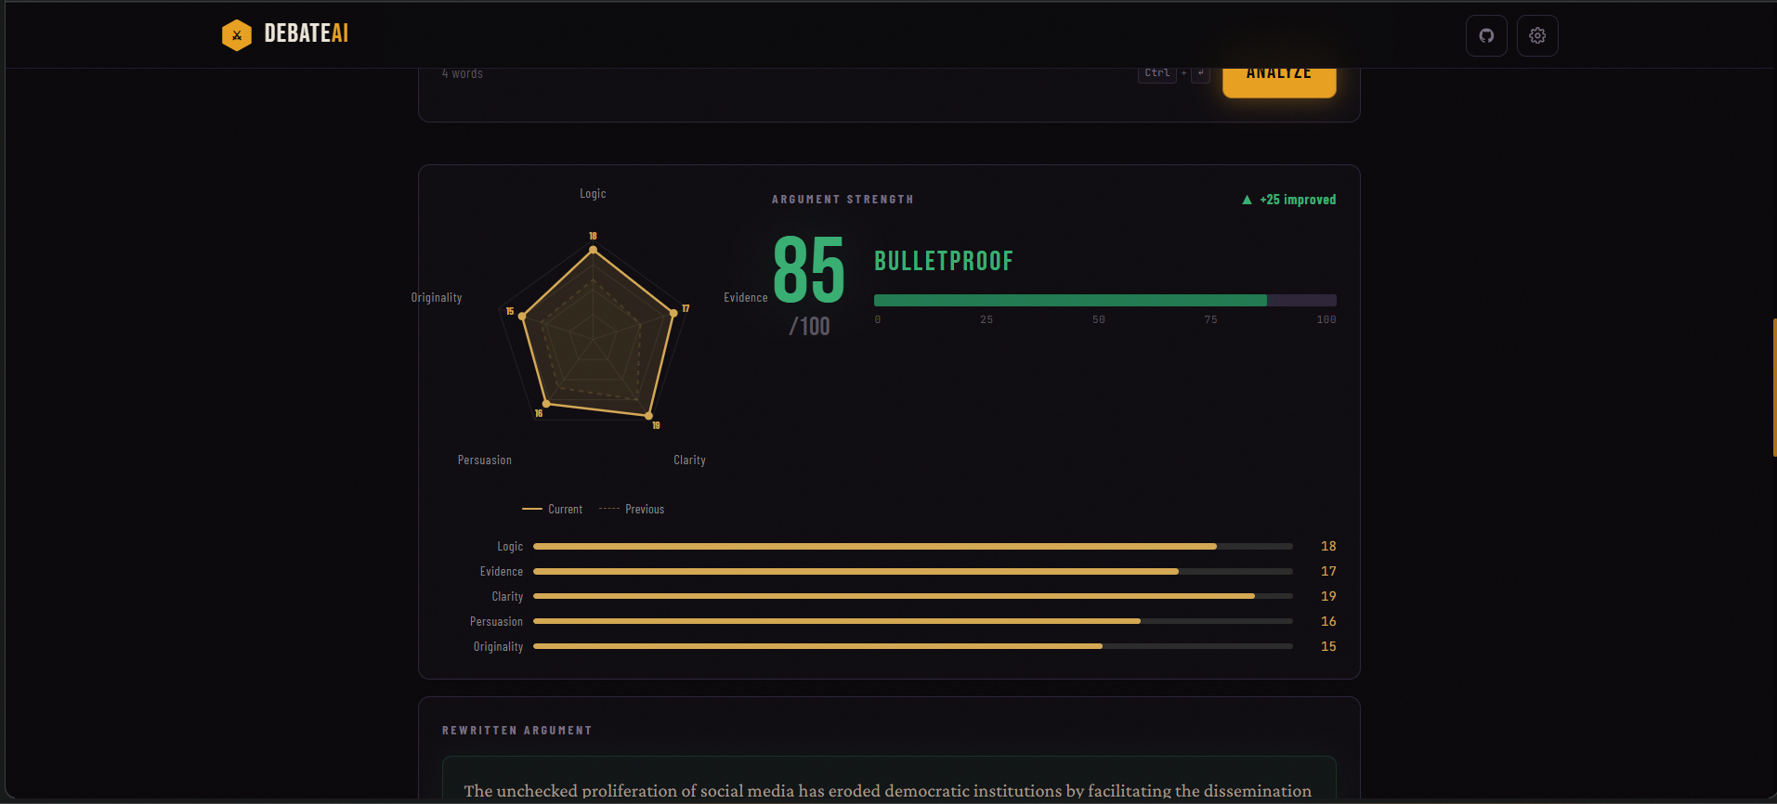Click the green triangle beside +25 improved
The height and width of the screenshot is (804, 1777).
coord(1247,200)
